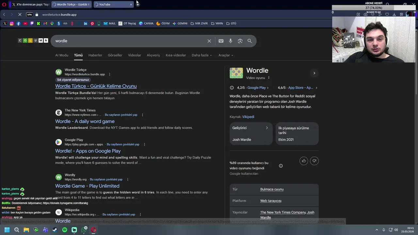Open the X (Twitter) bookmark
This screenshot has width=418, height=235.
pos(5,23)
